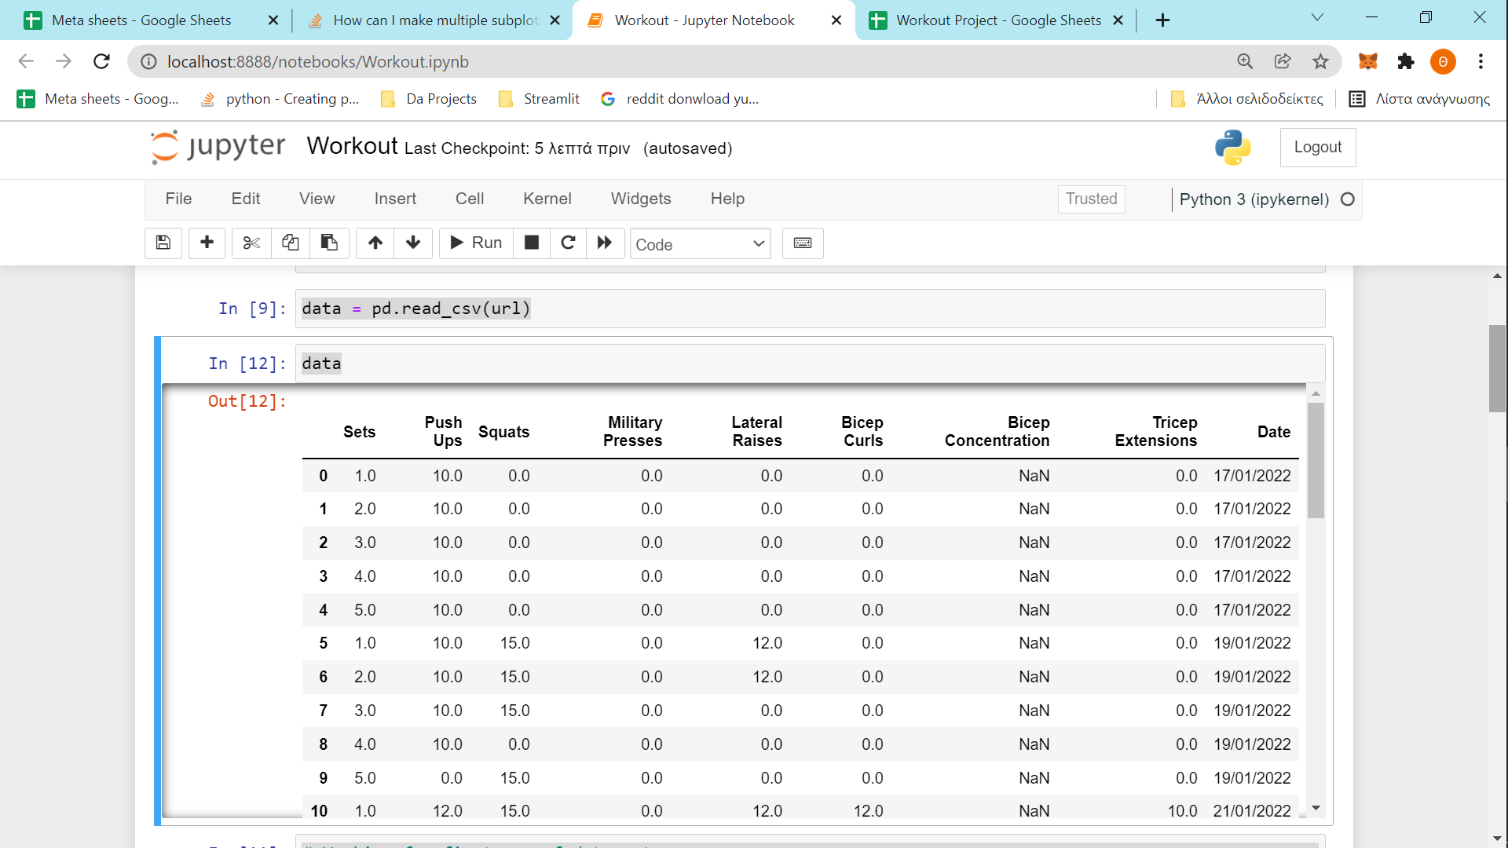Move selected cell down arrow
Image resolution: width=1508 pixels, height=848 pixels.
(413, 243)
